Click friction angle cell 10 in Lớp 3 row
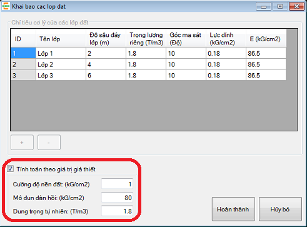 [x=186, y=75]
